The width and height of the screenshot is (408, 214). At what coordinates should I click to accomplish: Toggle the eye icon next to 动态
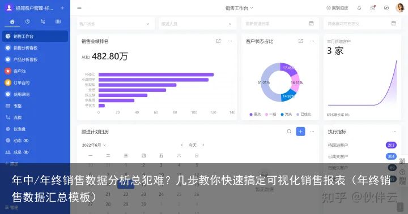[26, 141]
